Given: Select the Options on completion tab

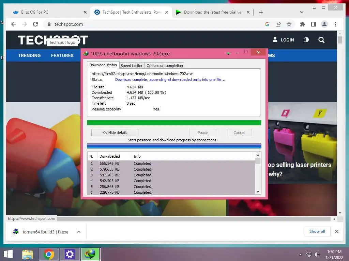Looking at the screenshot, I should [165, 66].
